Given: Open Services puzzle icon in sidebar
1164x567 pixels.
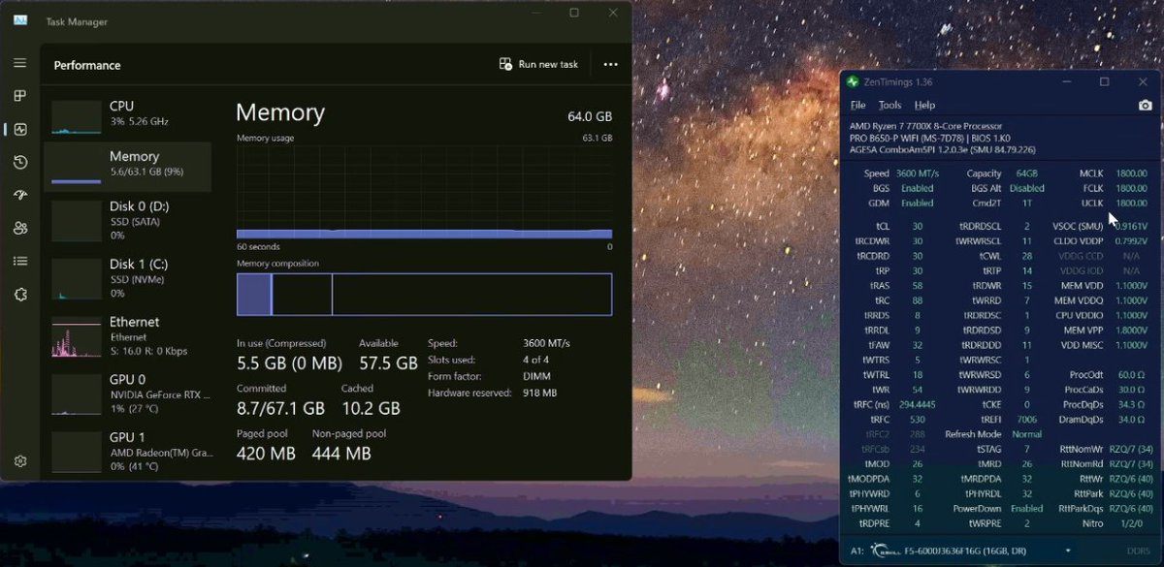Looking at the screenshot, I should pyautogui.click(x=19, y=294).
